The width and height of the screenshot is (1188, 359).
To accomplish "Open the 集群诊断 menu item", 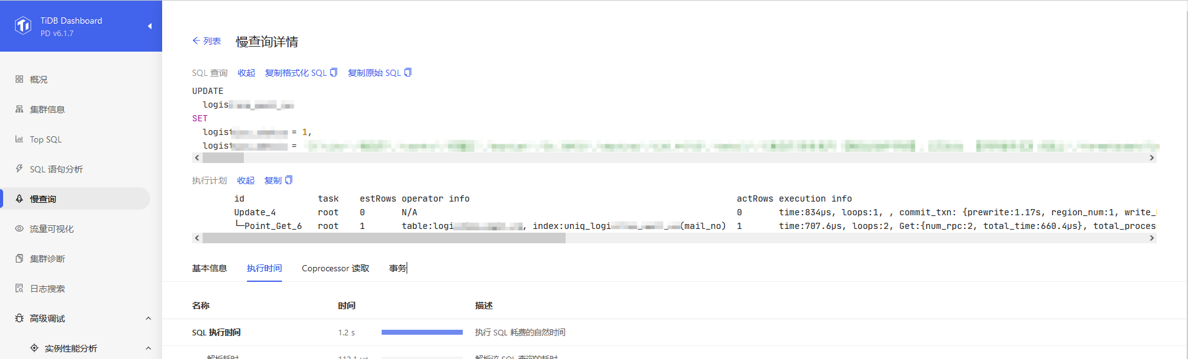I will [x=47, y=258].
